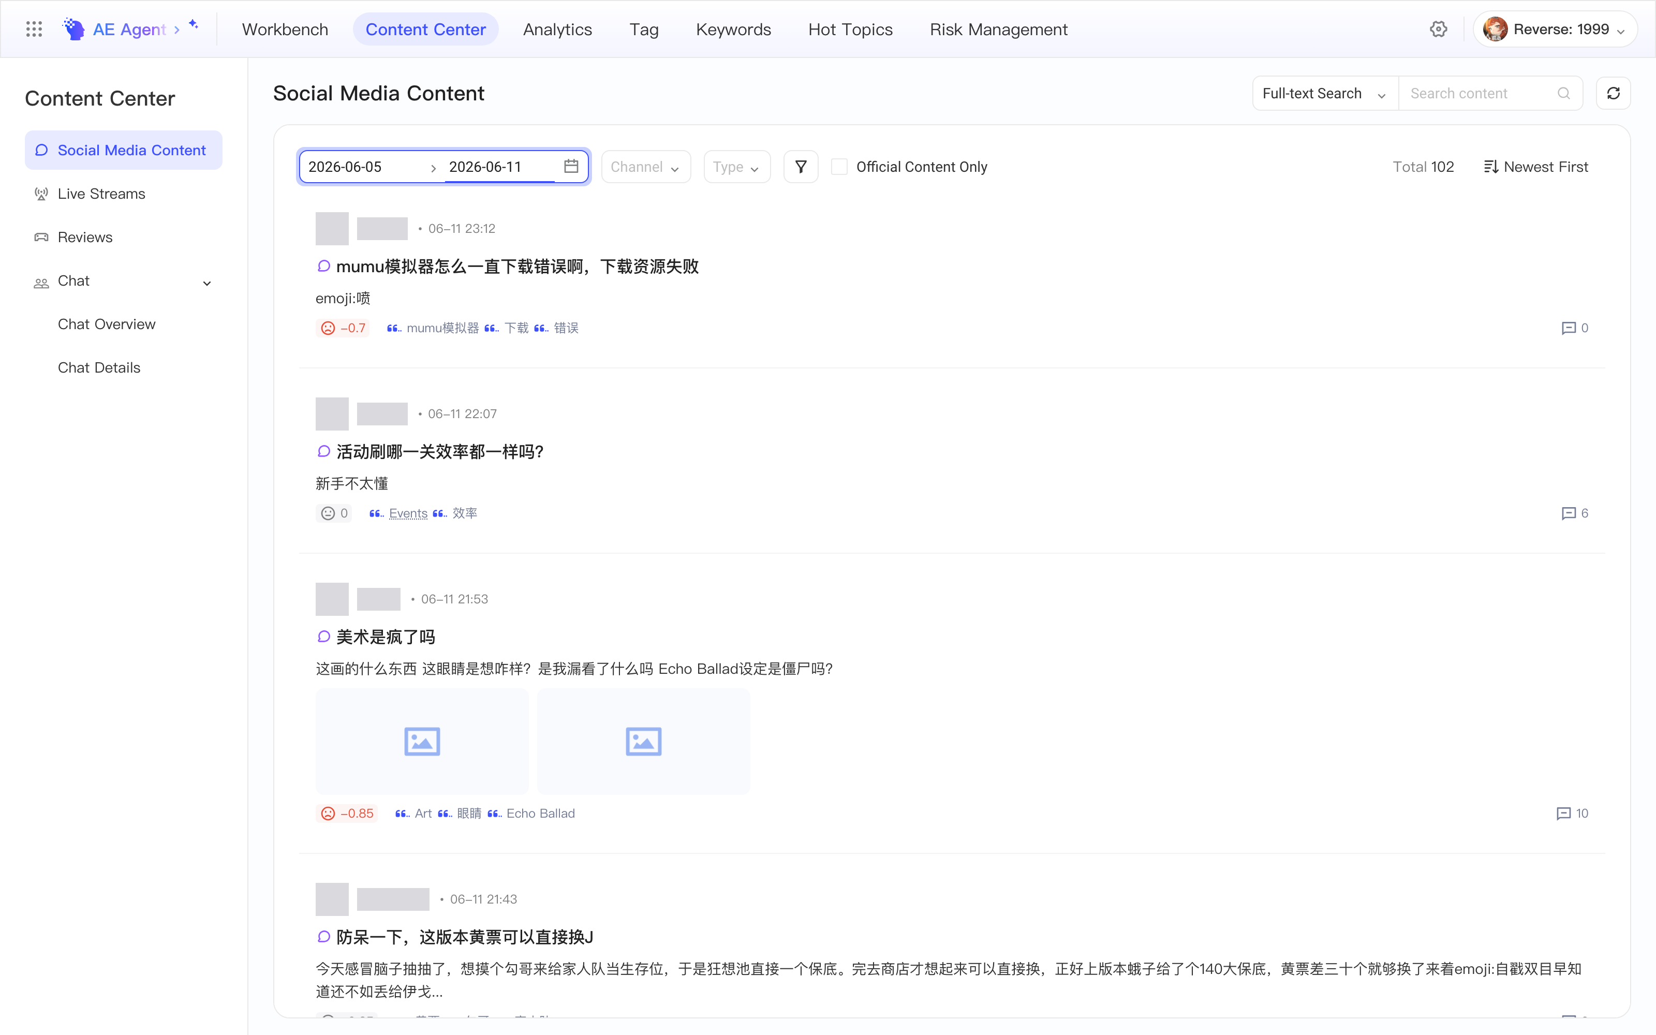Click the Reverse: 1999 account avatar

(x=1495, y=29)
